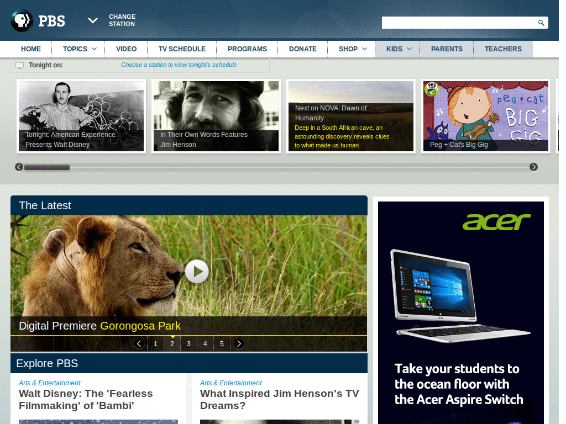Screen dimensions: 566x424
Task: Click the carousel horizontal scrollbar thumb
Action: (x=47, y=167)
